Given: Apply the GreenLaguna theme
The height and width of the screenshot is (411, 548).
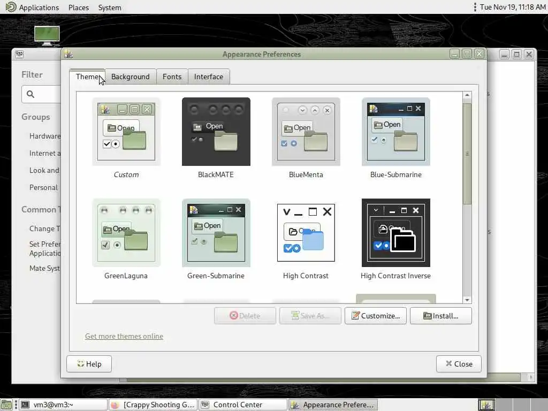Looking at the screenshot, I should click(126, 233).
